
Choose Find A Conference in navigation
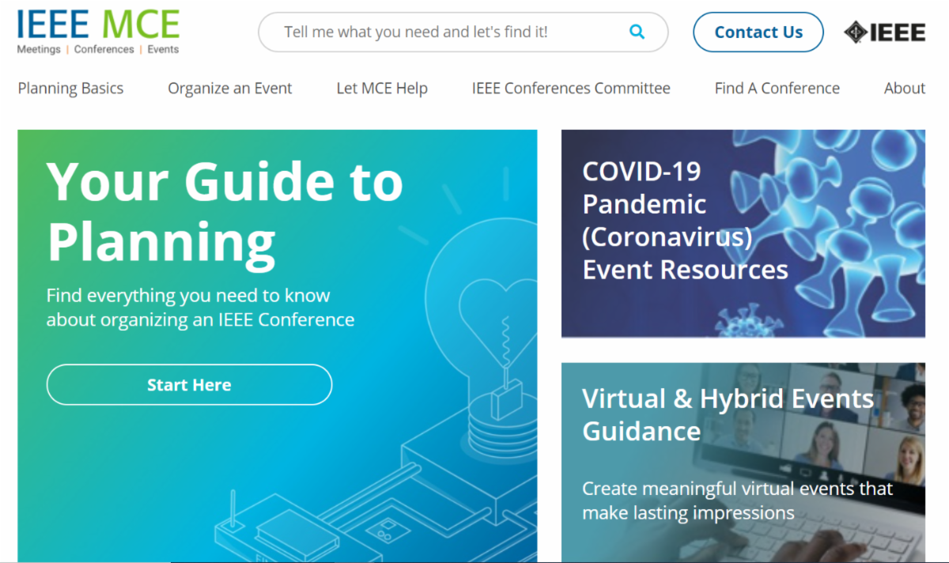(x=777, y=89)
